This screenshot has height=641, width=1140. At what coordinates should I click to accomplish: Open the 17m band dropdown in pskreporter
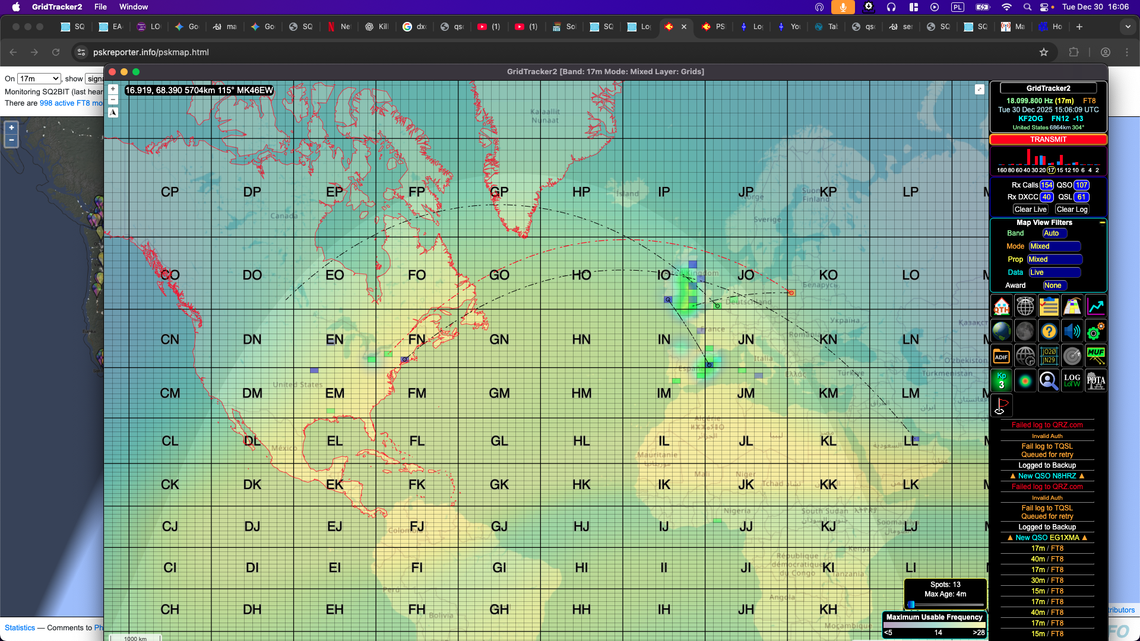click(39, 78)
